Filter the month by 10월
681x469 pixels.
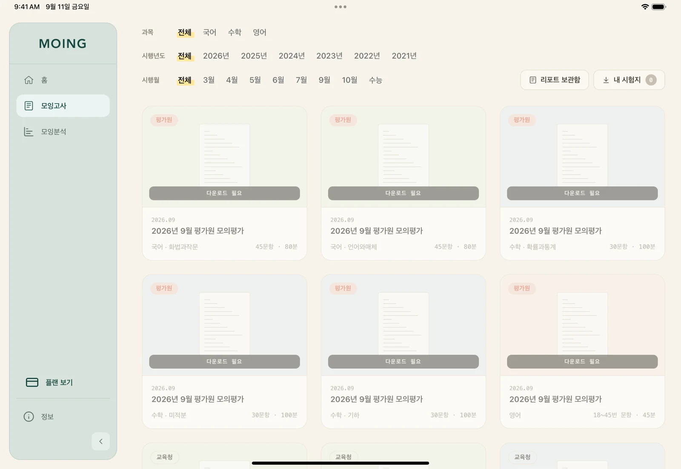[x=350, y=80]
